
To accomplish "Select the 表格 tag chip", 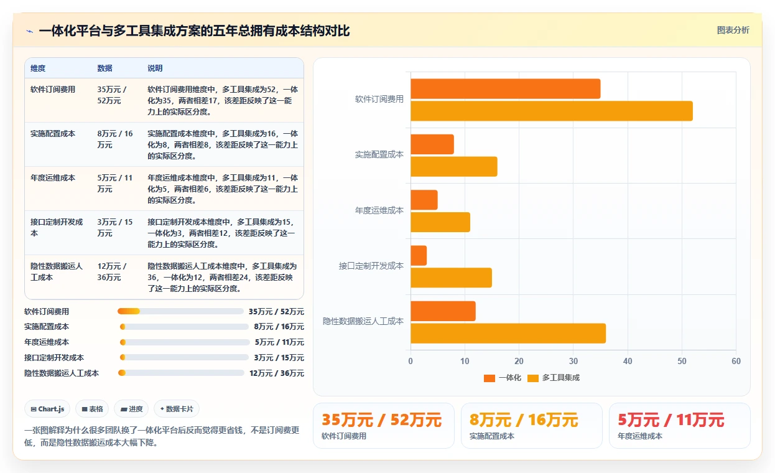I will pyautogui.click(x=92, y=409).
